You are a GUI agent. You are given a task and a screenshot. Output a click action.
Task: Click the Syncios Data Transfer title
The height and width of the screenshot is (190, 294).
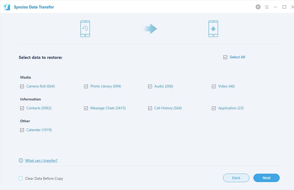click(34, 7)
